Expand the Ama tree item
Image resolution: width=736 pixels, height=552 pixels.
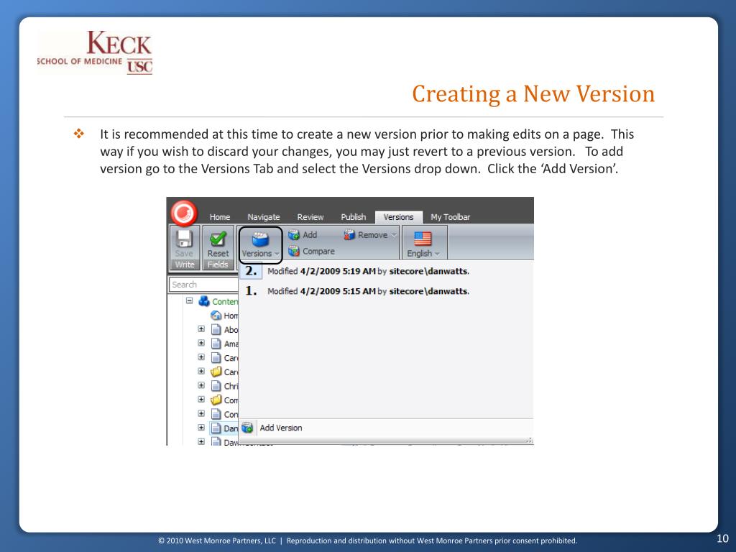point(201,343)
